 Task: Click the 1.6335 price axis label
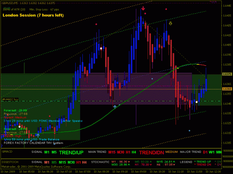click(227, 114)
